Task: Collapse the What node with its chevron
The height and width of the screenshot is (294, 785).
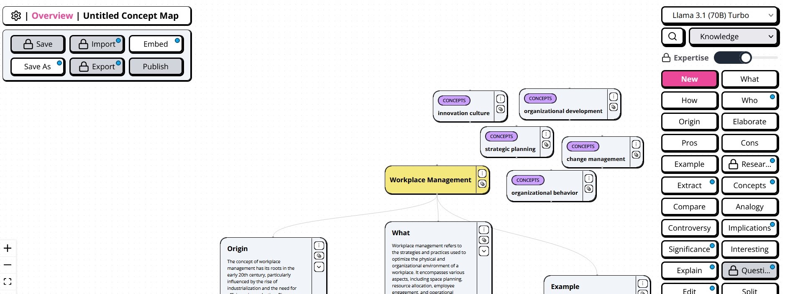Action: [x=484, y=251]
